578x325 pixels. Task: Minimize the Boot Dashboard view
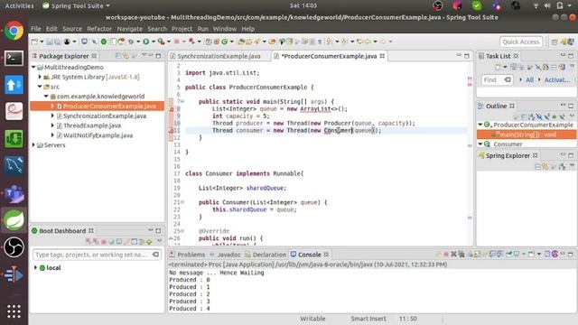tap(151, 230)
